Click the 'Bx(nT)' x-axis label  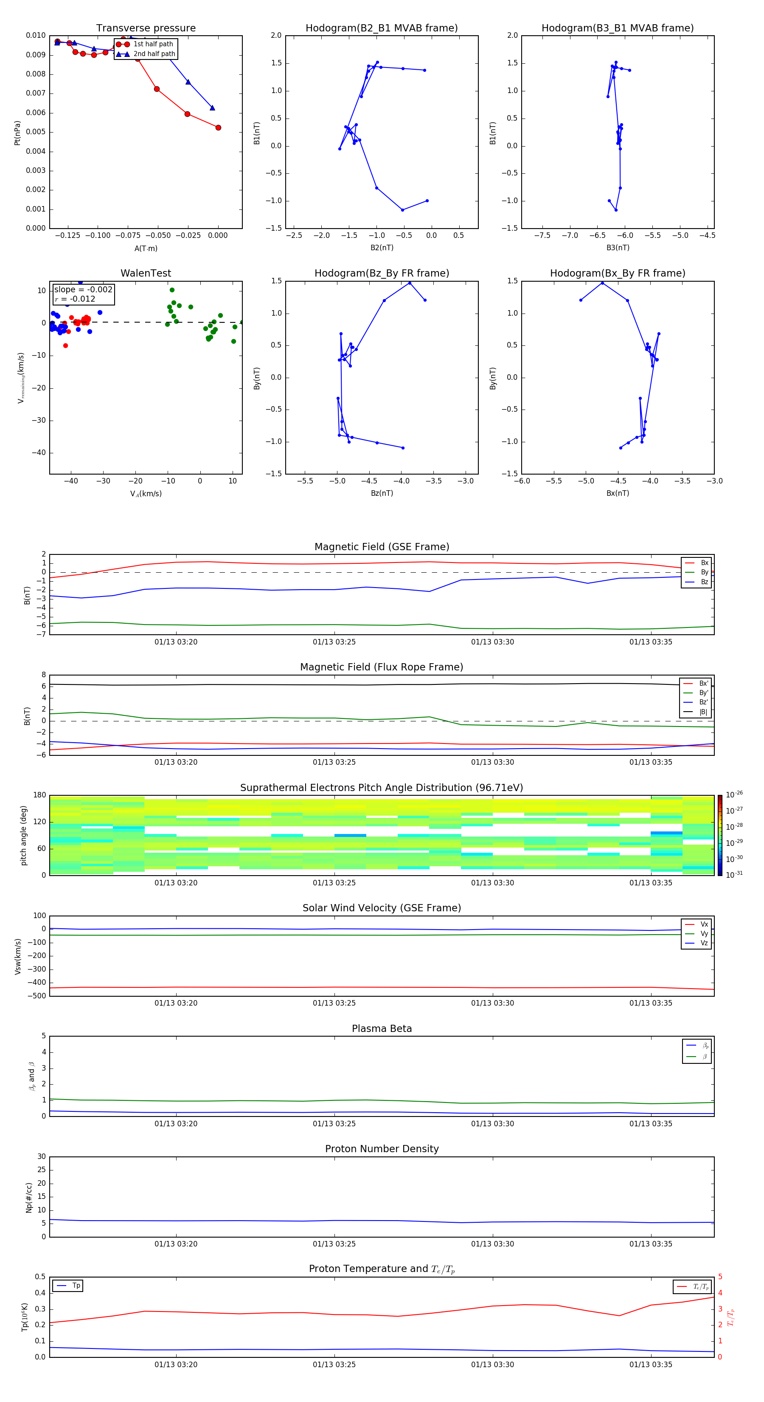[618, 493]
